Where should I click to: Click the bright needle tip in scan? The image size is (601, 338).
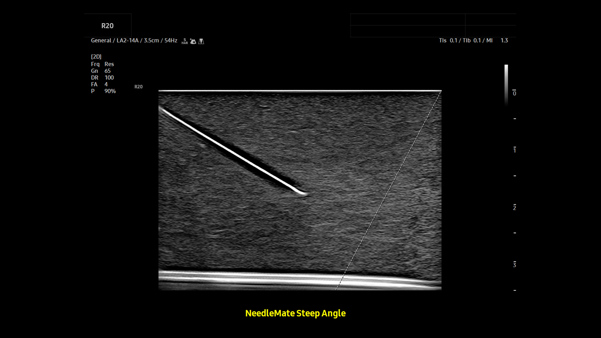tap(304, 194)
